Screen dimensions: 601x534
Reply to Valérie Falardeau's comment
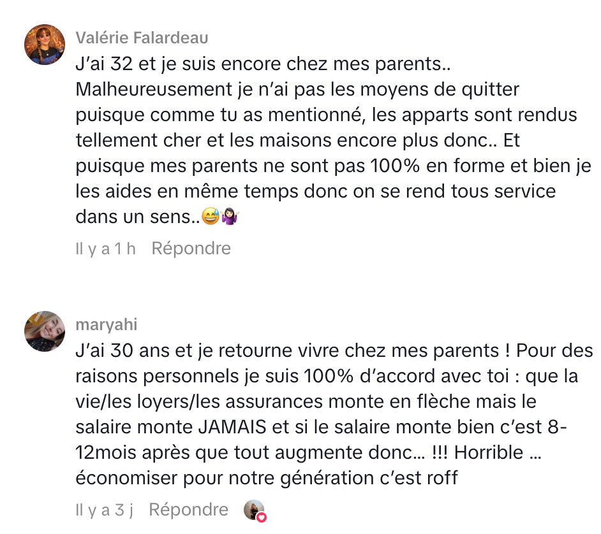191,248
